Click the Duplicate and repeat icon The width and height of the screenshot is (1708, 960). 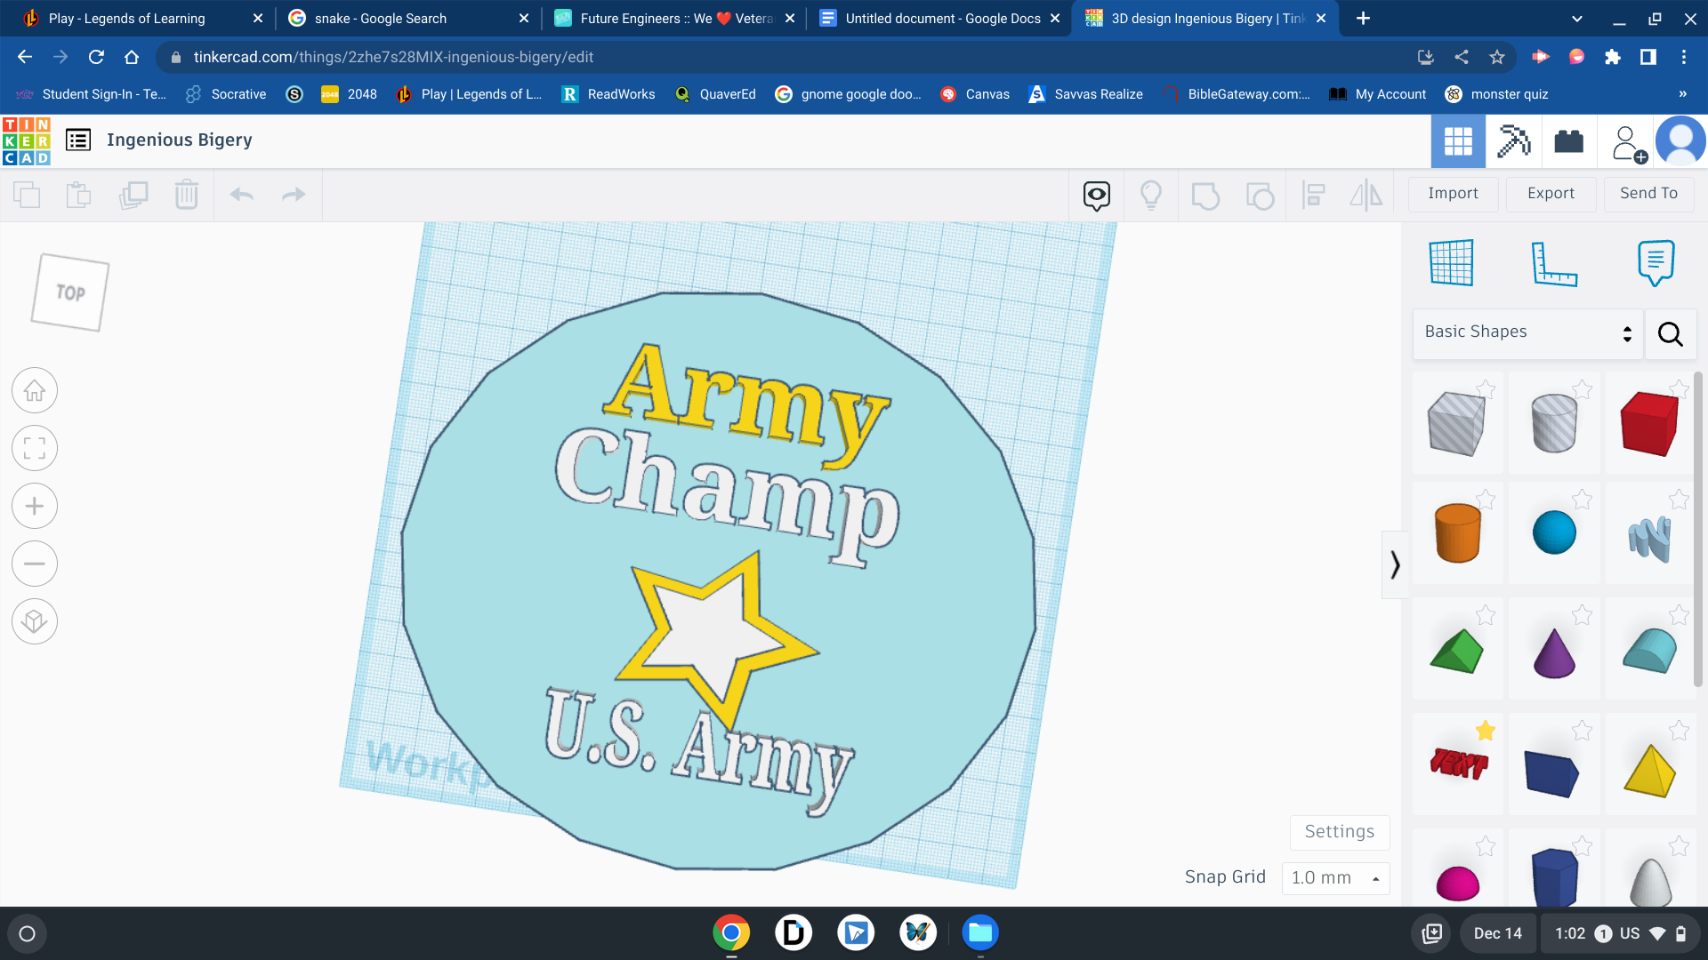coord(133,194)
